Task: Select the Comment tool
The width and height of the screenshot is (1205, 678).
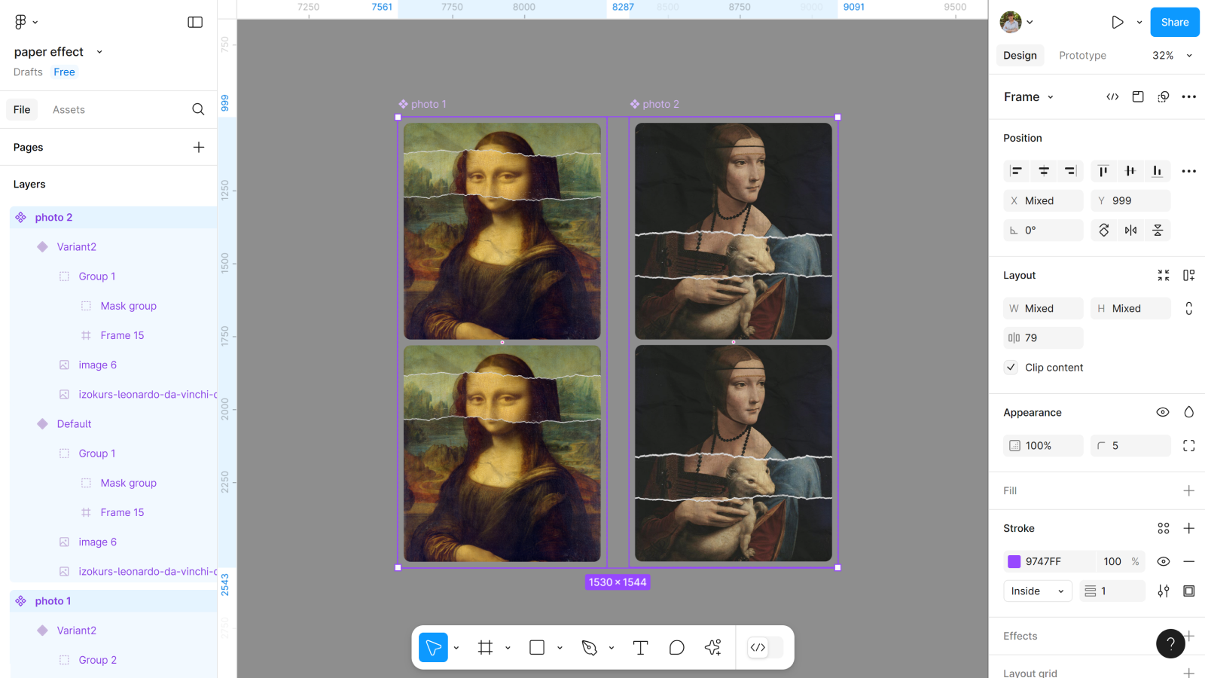Action: (x=676, y=648)
